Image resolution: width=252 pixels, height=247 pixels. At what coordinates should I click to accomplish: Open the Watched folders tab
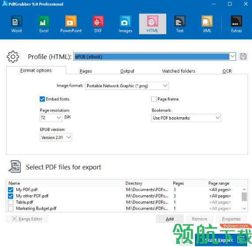coord(179,71)
